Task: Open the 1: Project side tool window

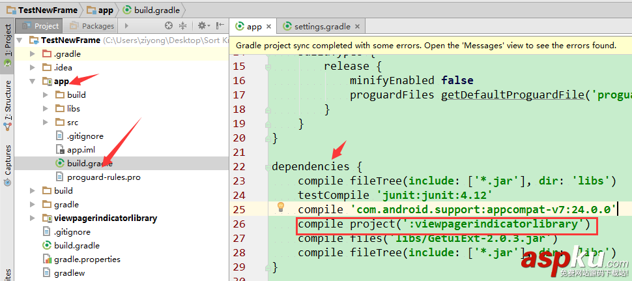Action: tap(7, 45)
